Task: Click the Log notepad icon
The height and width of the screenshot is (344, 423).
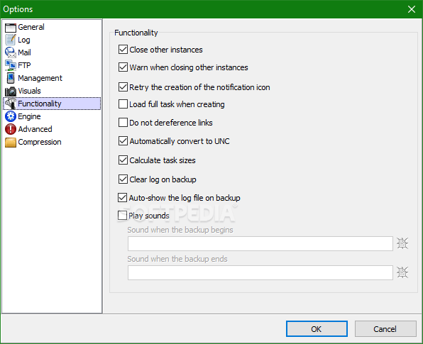Action: pos(11,40)
